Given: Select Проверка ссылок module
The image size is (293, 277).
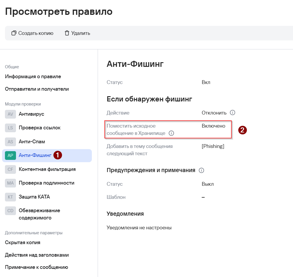Looking at the screenshot, I should [x=40, y=128].
